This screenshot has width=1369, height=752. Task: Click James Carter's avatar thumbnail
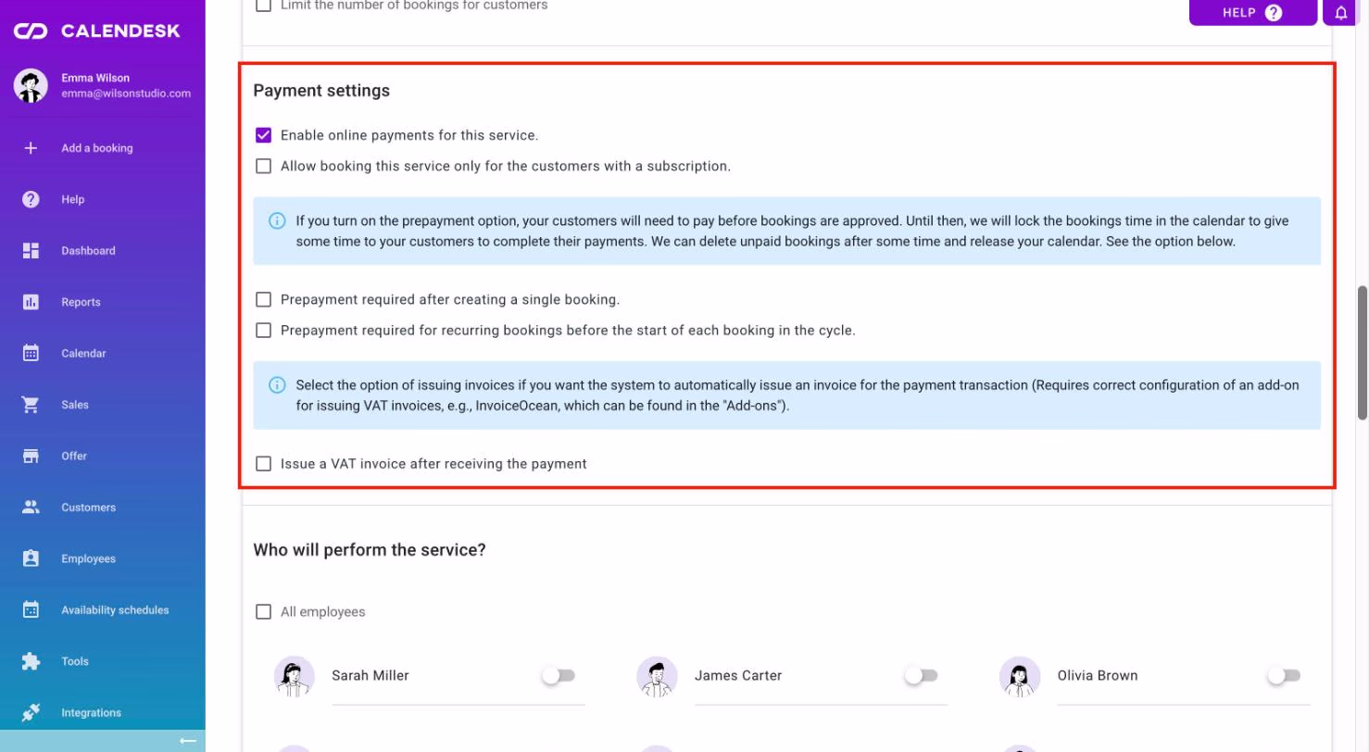coord(657,676)
